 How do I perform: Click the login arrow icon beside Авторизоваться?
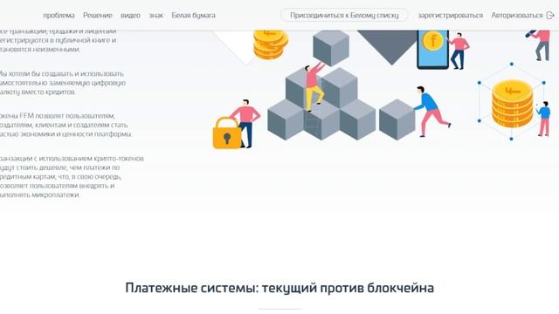[x=550, y=16]
